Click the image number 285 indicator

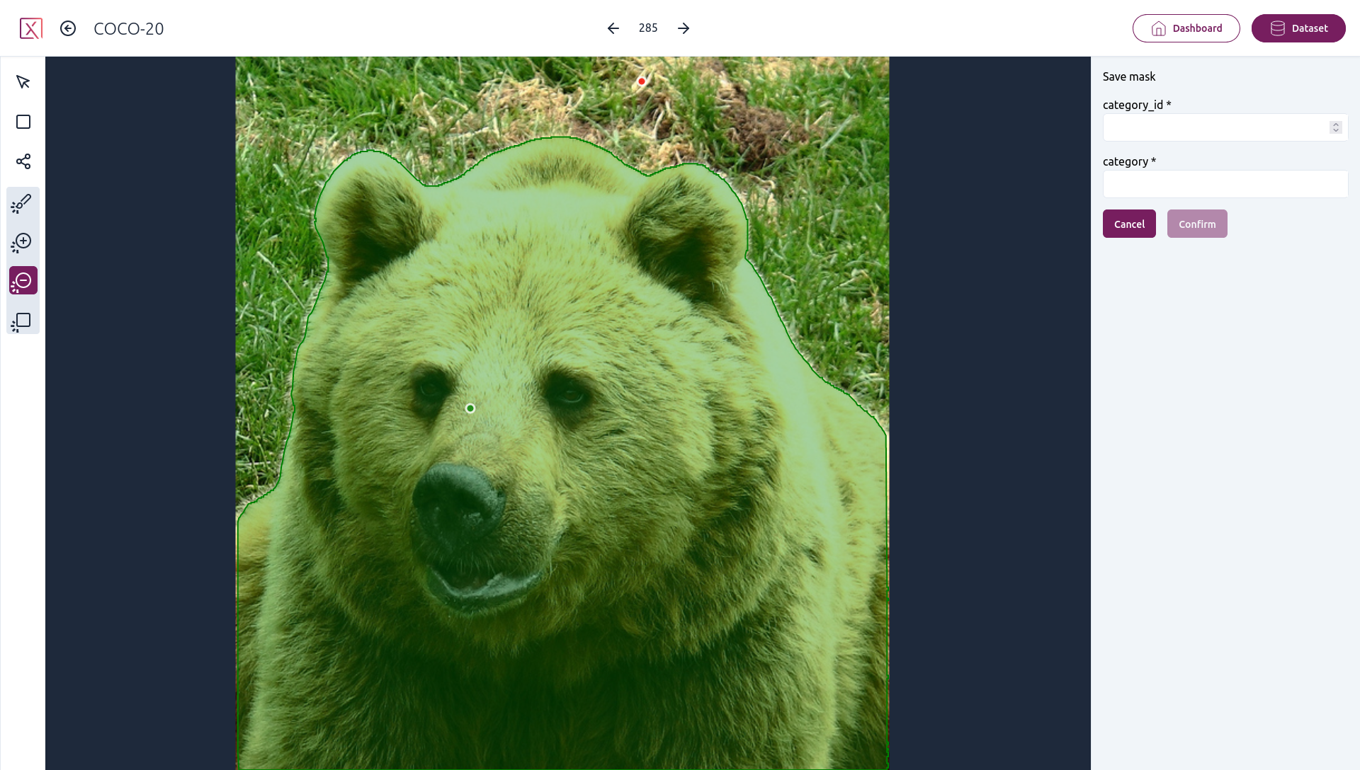coord(648,28)
